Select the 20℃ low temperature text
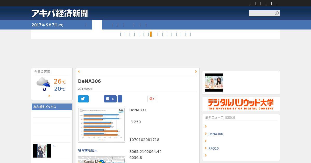 [60, 89]
